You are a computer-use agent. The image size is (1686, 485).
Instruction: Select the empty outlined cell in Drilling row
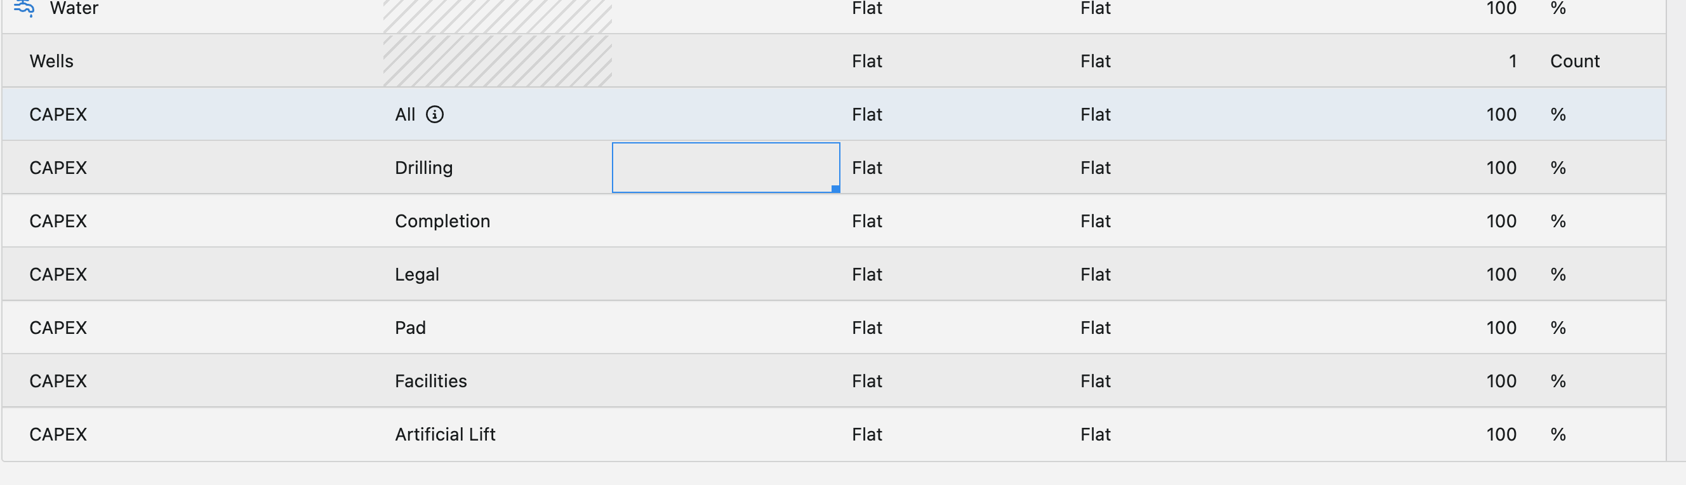point(725,168)
